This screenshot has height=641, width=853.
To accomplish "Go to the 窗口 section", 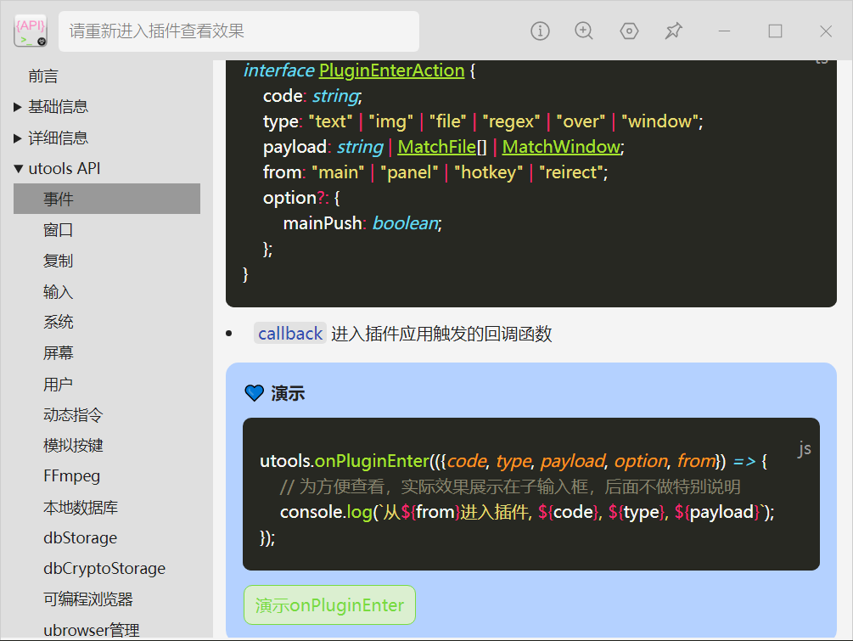I will click(x=59, y=230).
